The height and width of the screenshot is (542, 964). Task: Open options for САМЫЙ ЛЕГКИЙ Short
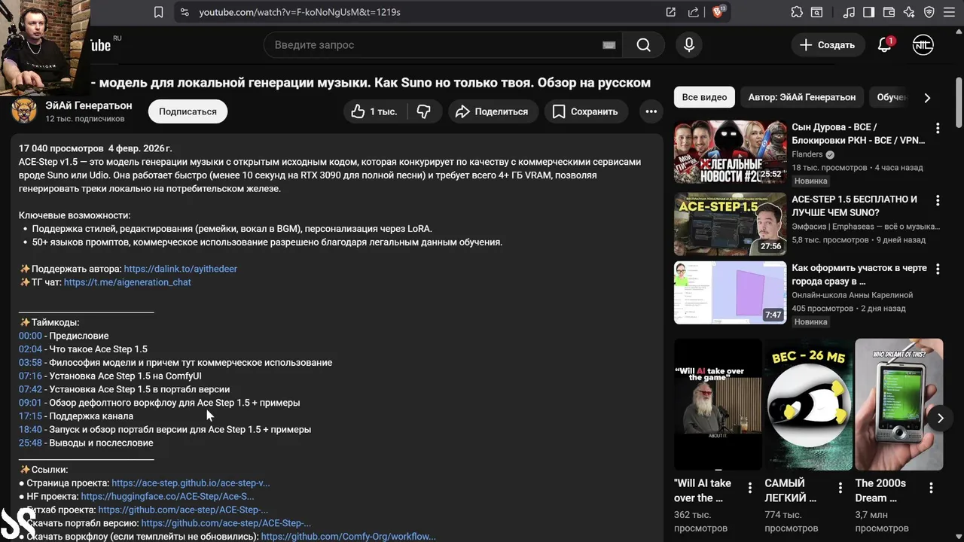pyautogui.click(x=840, y=488)
